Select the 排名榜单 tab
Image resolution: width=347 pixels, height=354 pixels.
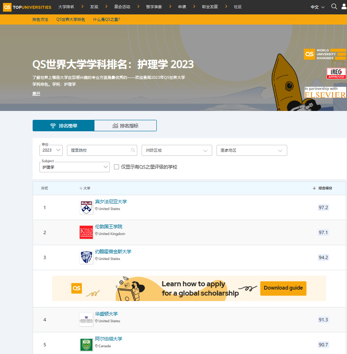64,126
